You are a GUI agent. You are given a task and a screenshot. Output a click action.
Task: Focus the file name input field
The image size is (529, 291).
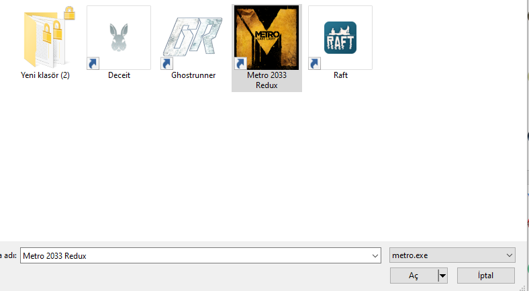(201, 255)
